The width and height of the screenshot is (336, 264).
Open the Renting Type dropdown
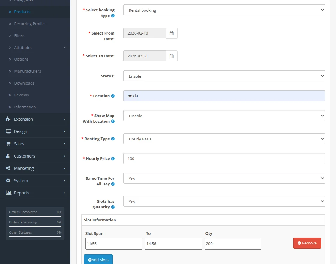(224, 139)
